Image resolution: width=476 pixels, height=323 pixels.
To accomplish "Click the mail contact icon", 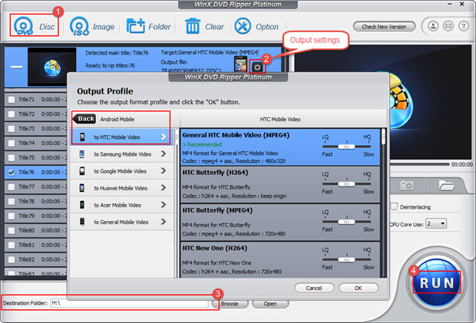I will click(x=448, y=26).
